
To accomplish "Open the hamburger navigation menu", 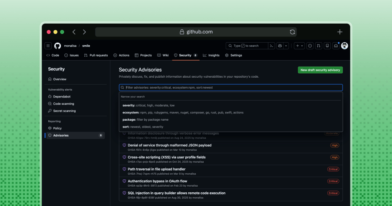I will (x=48, y=46).
